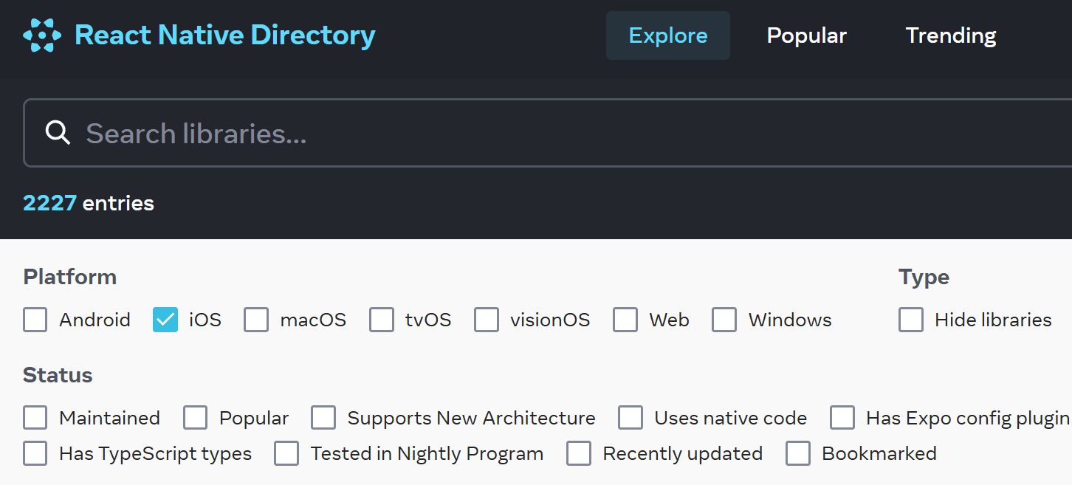Enable the visionOS filter

(487, 320)
